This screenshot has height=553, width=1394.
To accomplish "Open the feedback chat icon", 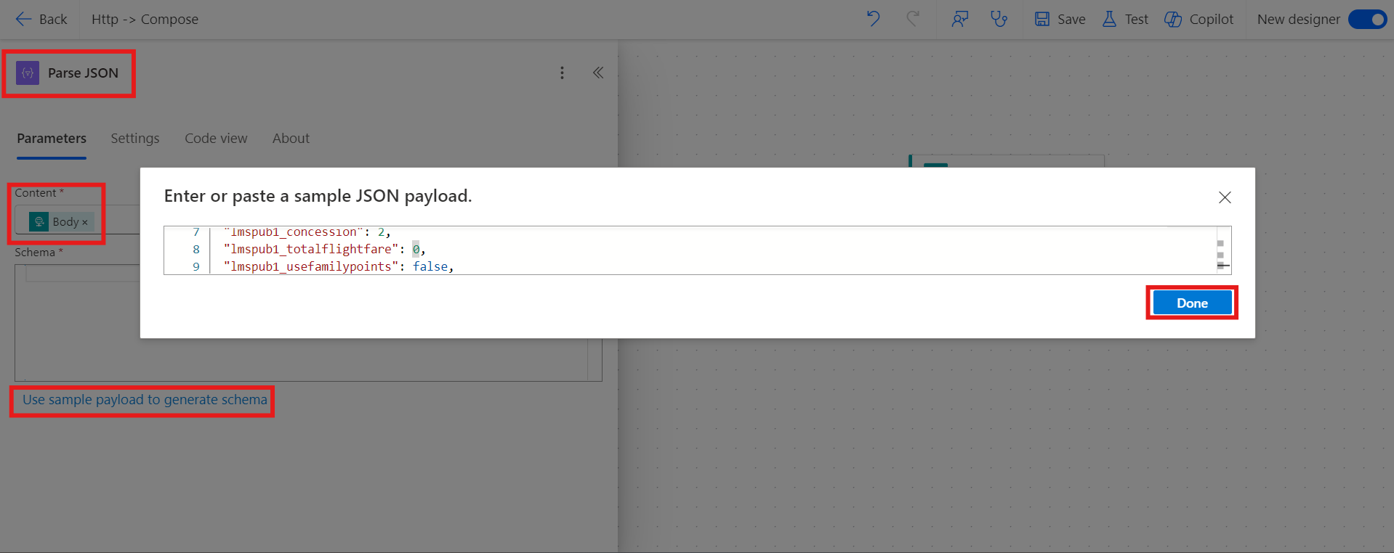I will tap(959, 19).
